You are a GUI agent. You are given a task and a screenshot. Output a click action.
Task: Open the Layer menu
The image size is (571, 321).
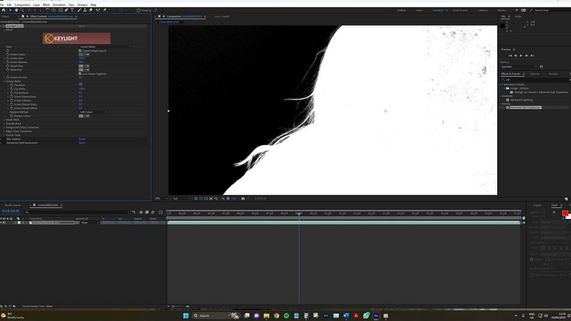point(36,4)
